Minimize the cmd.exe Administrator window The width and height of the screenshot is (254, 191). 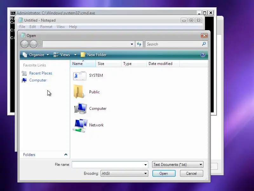pyautogui.click(x=199, y=13)
